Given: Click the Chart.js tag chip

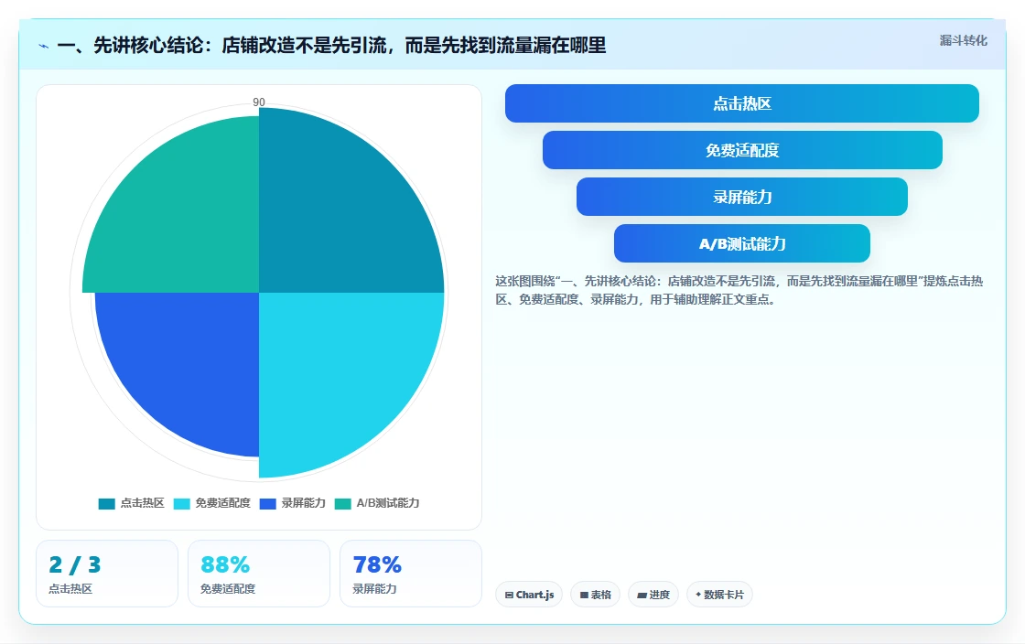Looking at the screenshot, I should click(x=529, y=595).
